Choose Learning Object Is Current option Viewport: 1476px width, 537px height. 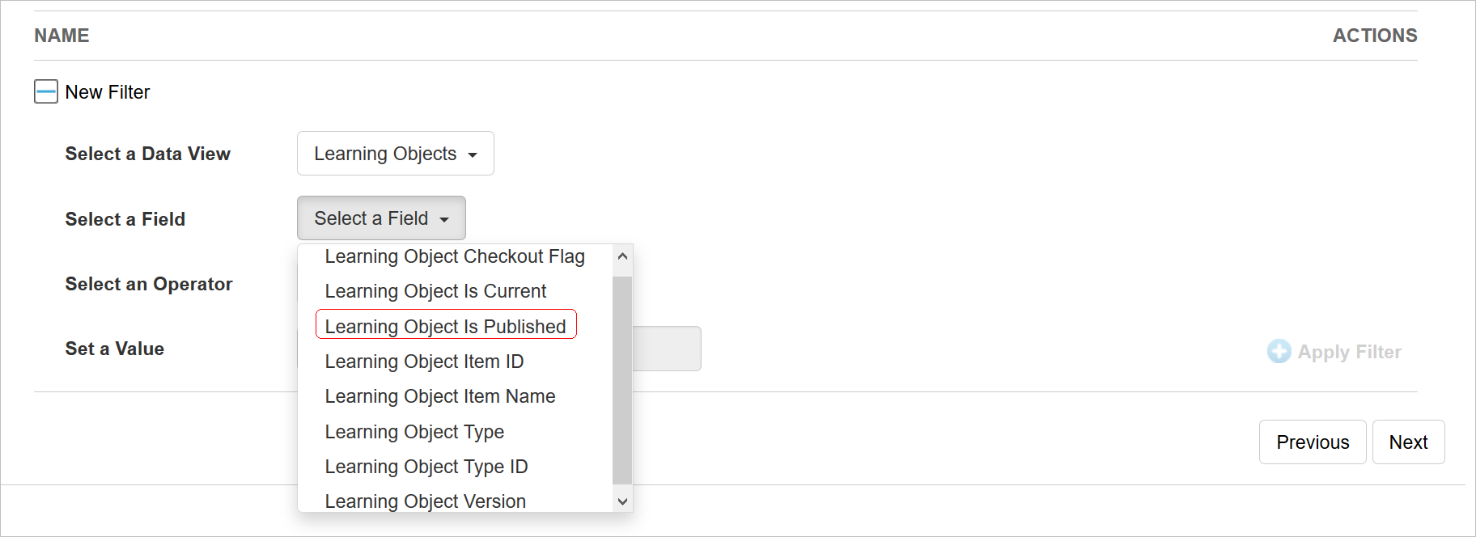(435, 291)
